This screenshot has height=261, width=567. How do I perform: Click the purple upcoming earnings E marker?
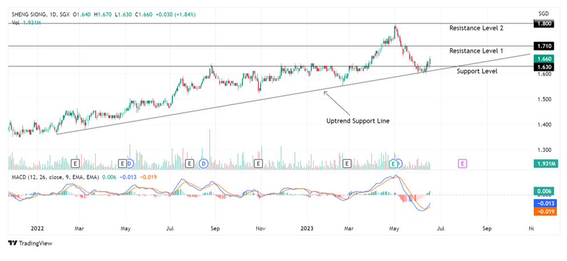[463, 164]
